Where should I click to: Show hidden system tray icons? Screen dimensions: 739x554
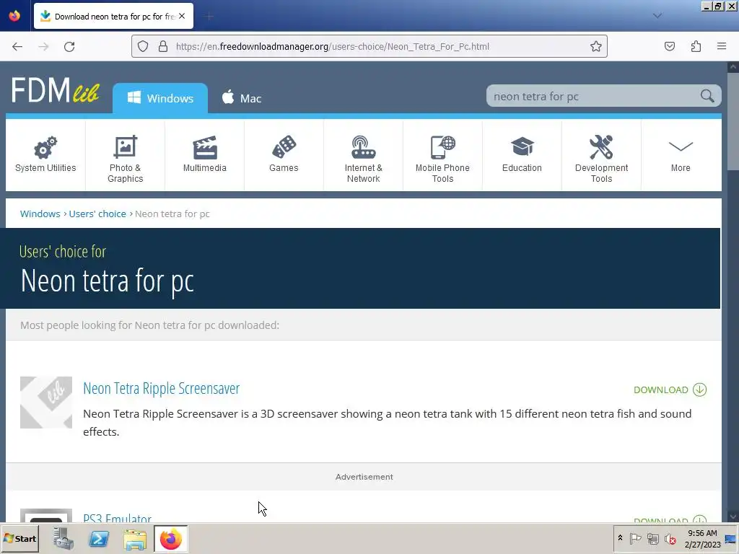tap(620, 538)
